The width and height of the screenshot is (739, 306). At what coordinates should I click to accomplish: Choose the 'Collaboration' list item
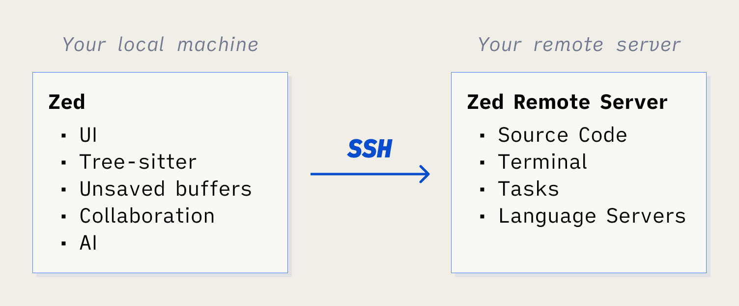(147, 216)
